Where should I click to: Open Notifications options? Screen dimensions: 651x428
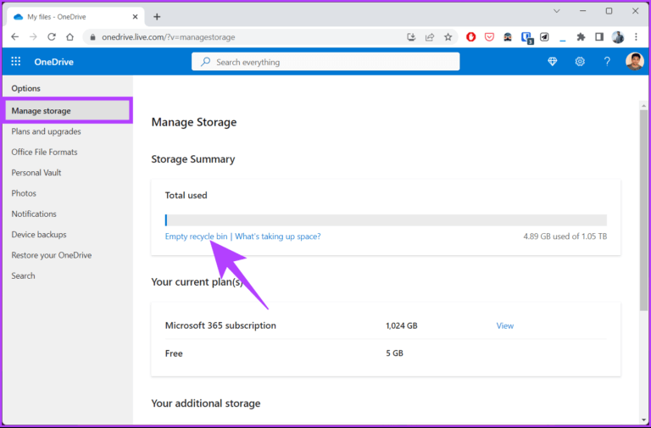34,214
